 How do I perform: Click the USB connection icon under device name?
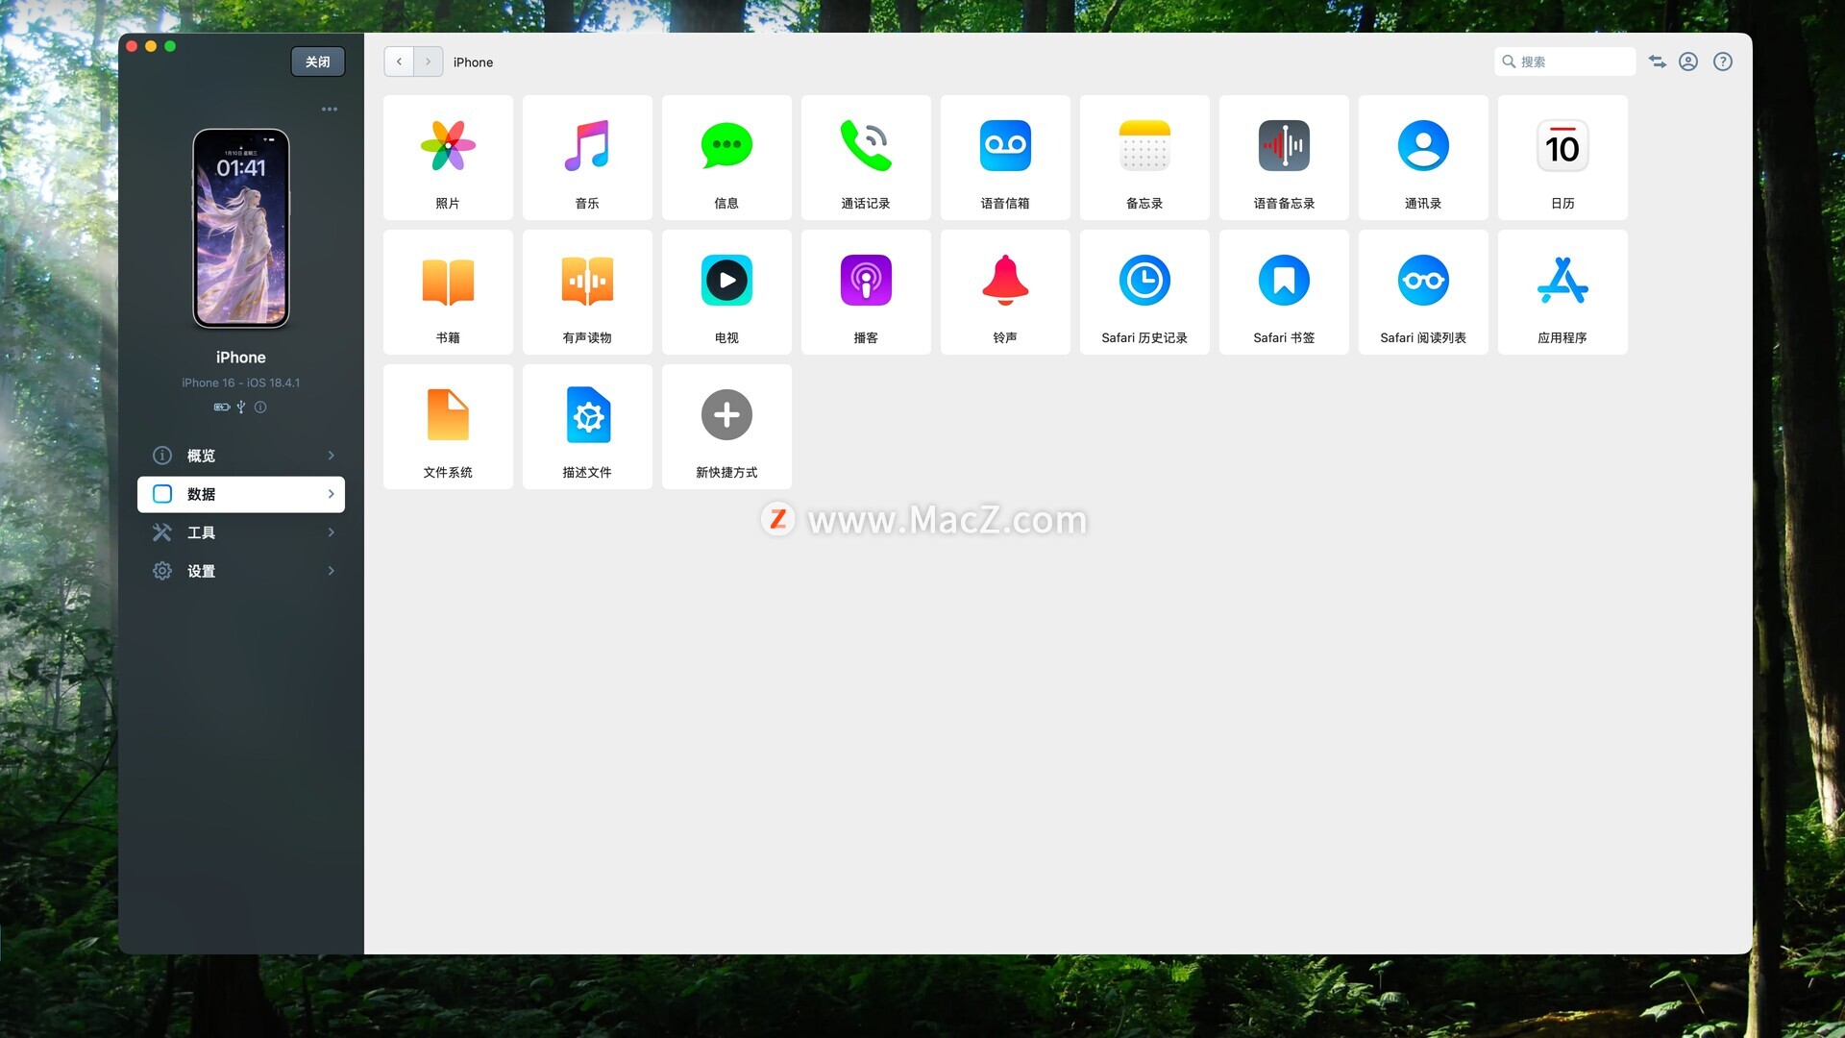[x=241, y=407]
